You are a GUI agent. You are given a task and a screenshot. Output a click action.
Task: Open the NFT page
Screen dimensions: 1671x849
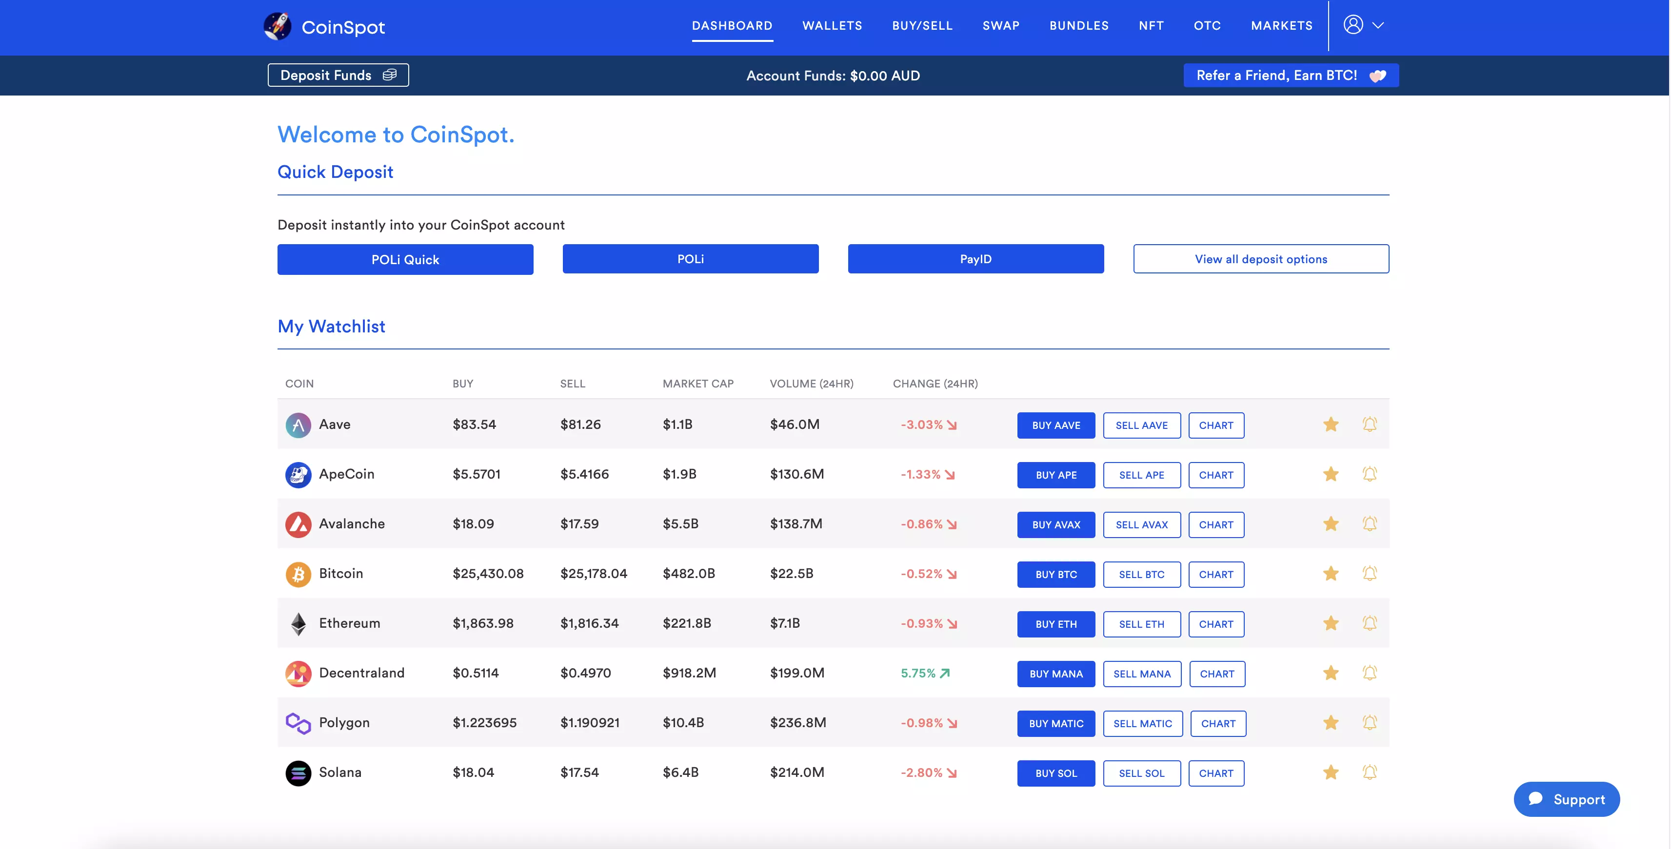(x=1152, y=26)
